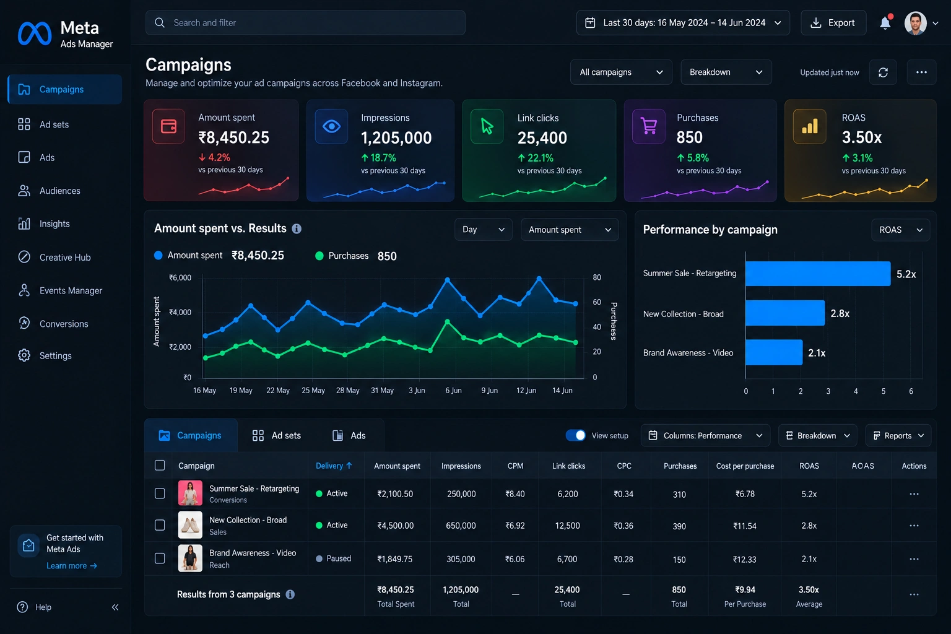Sort by the Delivery column header
This screenshot has width=951, height=634.
pyautogui.click(x=334, y=466)
